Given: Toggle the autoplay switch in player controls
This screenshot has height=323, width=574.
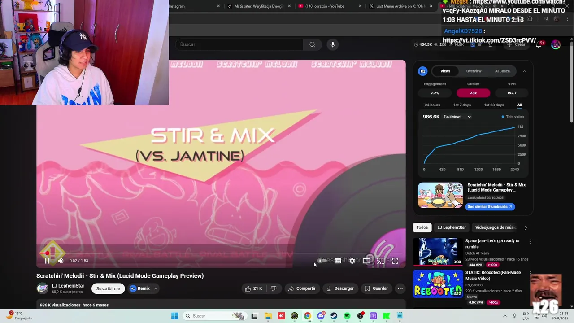Looking at the screenshot, I should (x=322, y=261).
